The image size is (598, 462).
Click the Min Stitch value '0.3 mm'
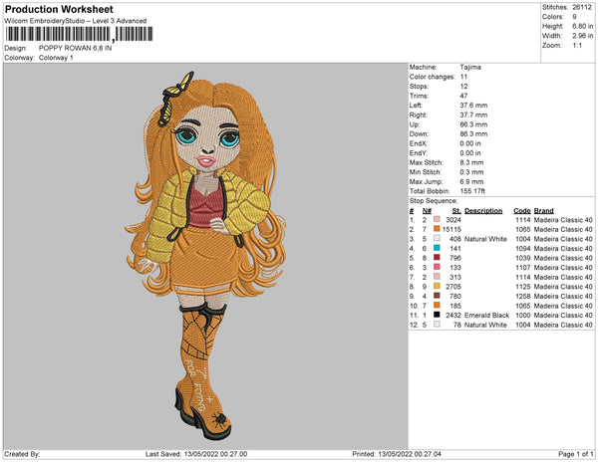click(x=471, y=172)
